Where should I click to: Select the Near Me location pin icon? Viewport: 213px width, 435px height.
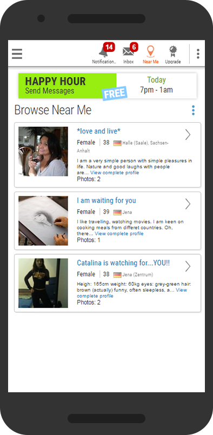pos(151,51)
